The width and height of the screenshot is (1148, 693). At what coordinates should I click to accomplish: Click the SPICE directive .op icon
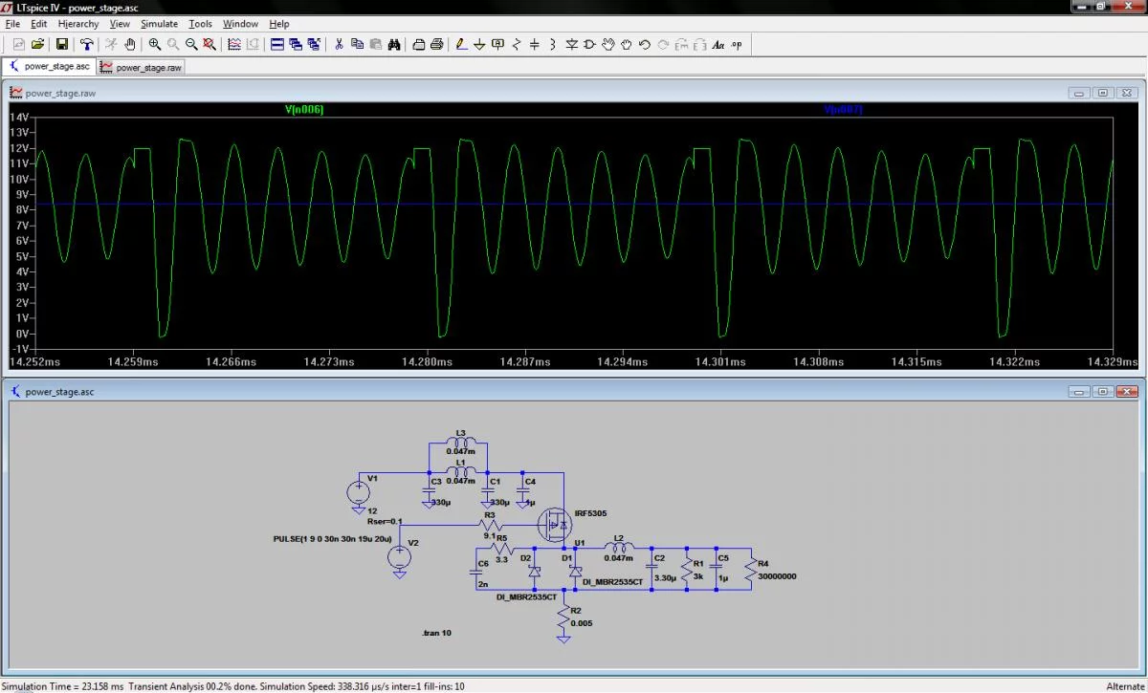point(736,44)
